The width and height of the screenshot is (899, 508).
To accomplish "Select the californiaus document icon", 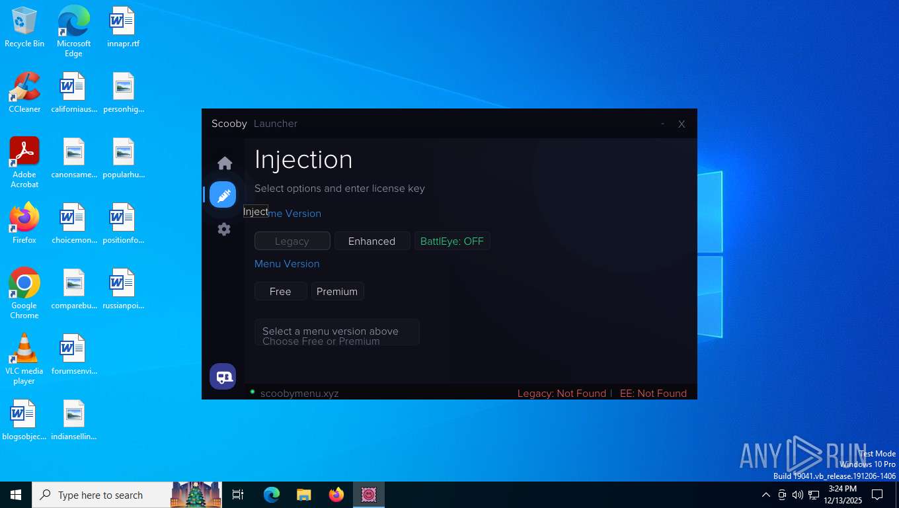I will coord(73,93).
